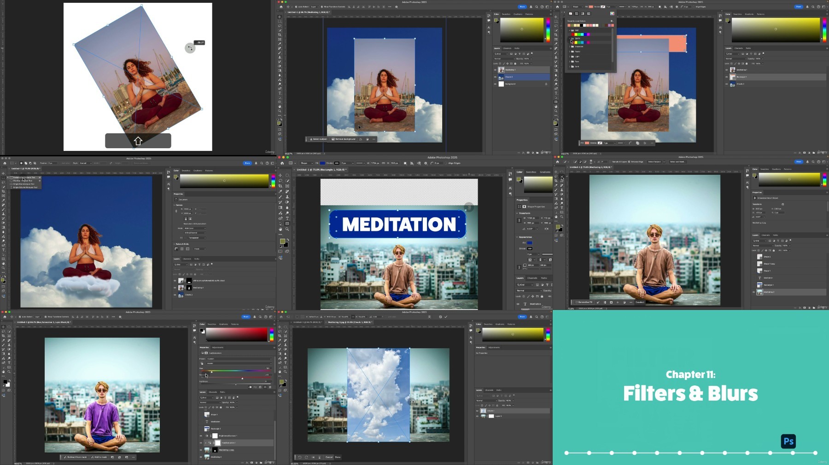Click the Hue slider track in Hue/Saturation panel
The height and width of the screenshot is (465, 829).
coord(235,371)
